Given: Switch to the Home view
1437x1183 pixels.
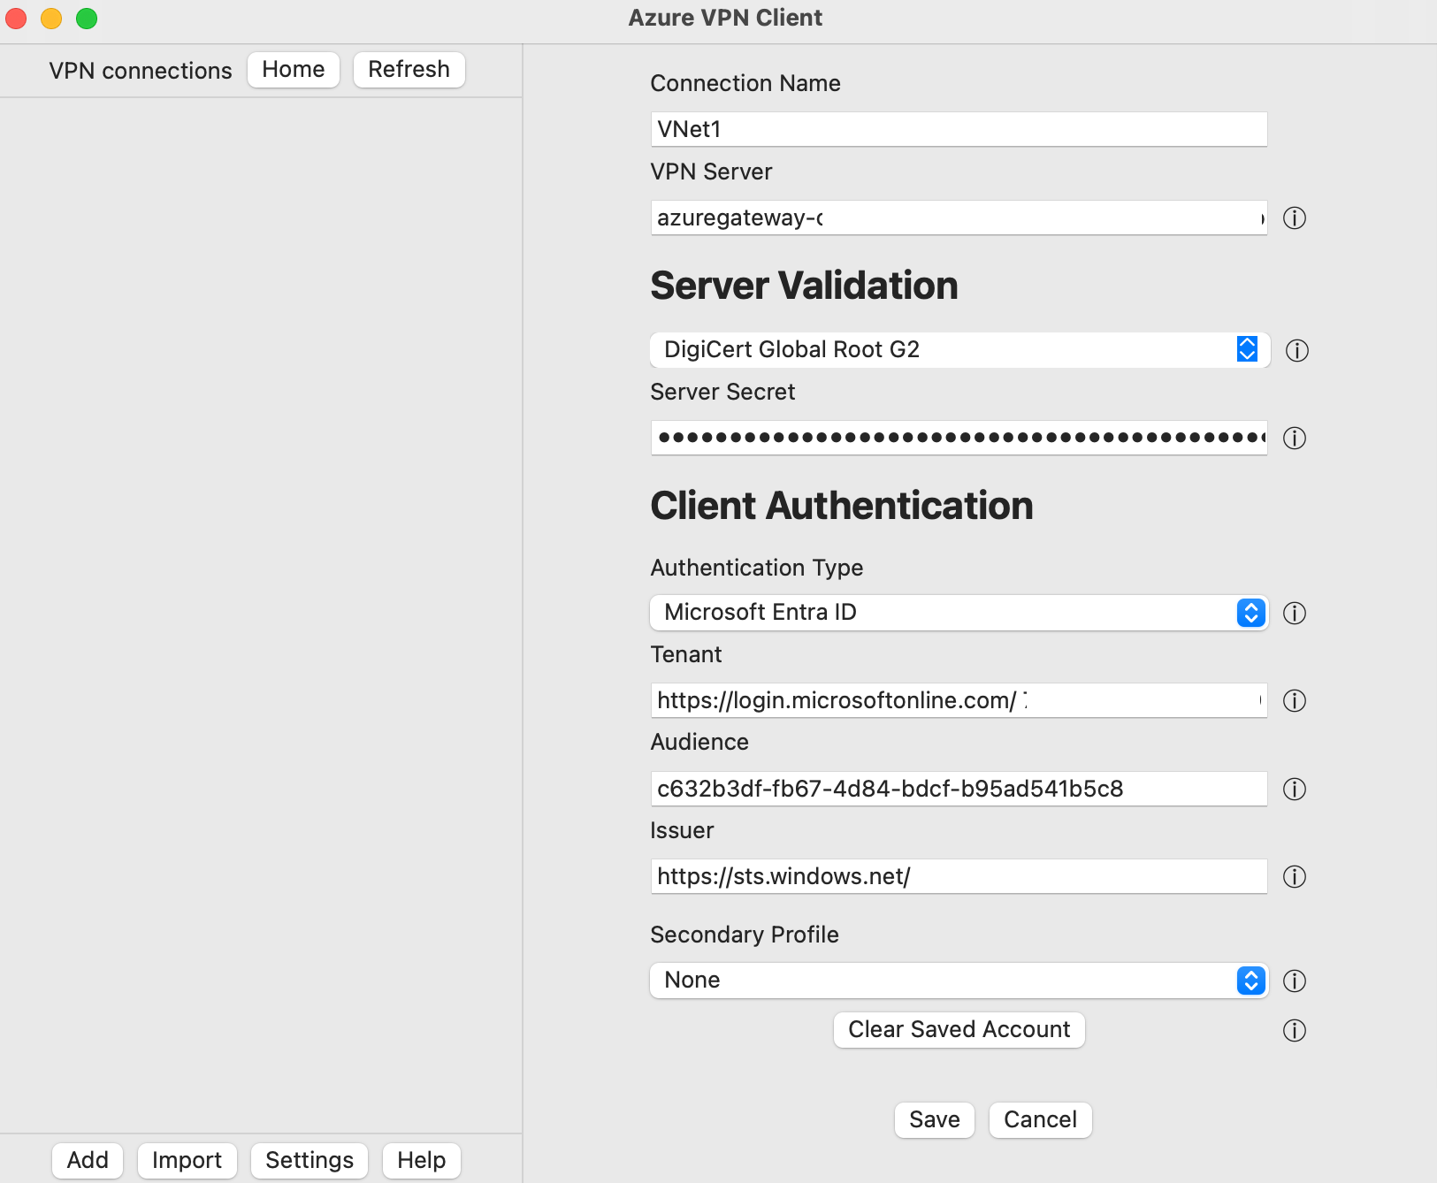Looking at the screenshot, I should tap(293, 69).
